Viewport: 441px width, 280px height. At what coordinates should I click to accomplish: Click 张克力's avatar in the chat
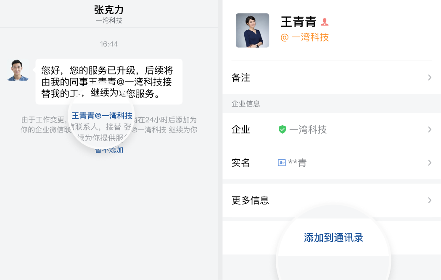tap(18, 70)
